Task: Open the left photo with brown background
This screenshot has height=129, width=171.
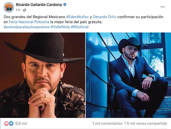Action: (x=43, y=75)
